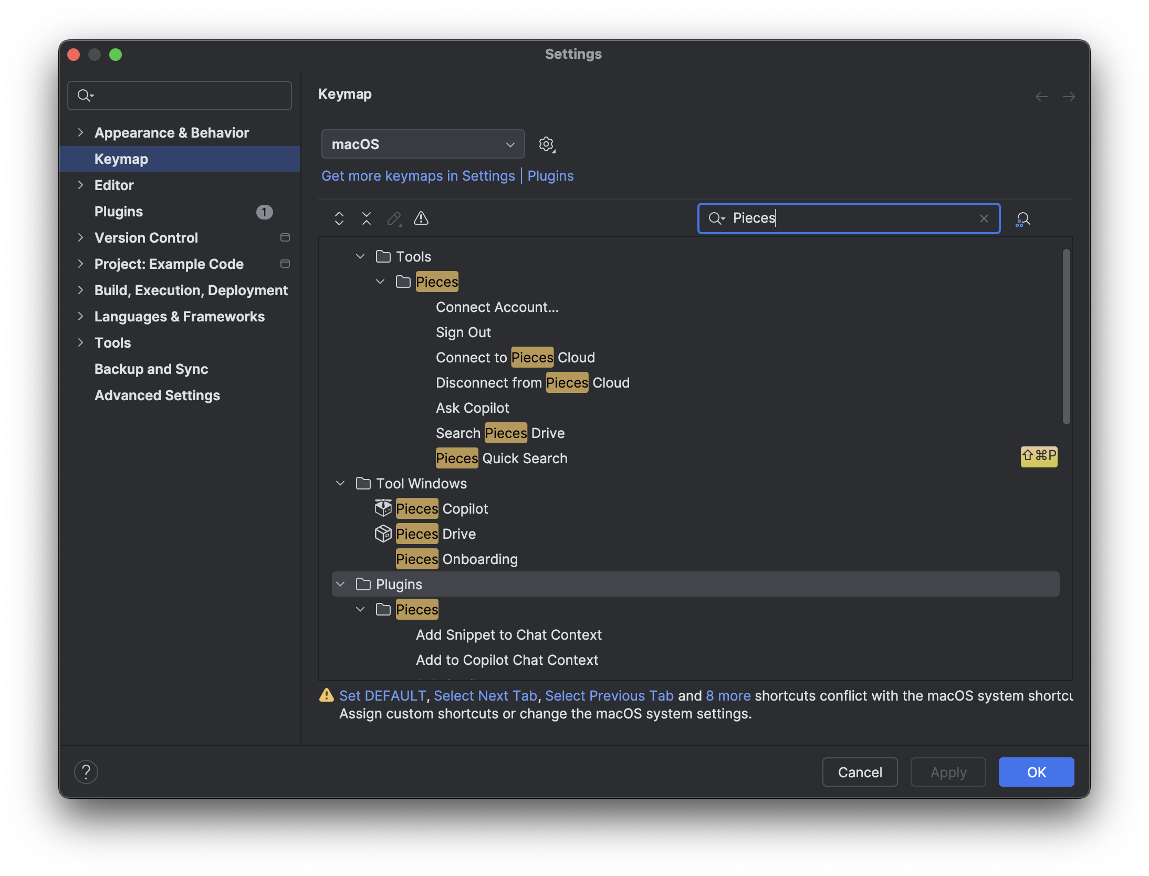Click the keymap tree vertical scrollbar
The image size is (1149, 876).
1066,336
